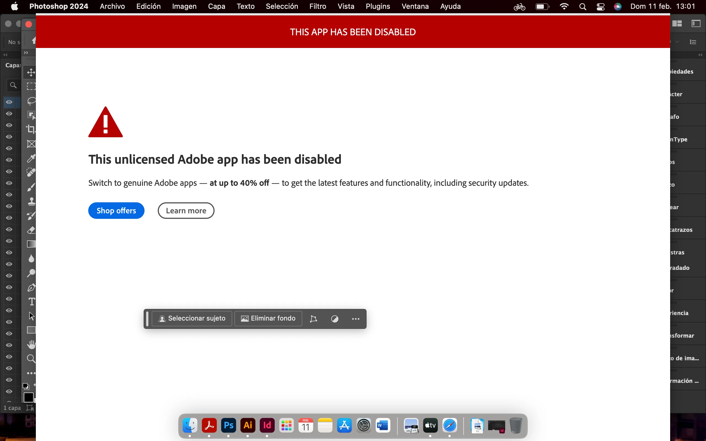Hide the topmost highlighted layer's eye icon
Viewport: 706px width, 441px height.
click(9, 102)
